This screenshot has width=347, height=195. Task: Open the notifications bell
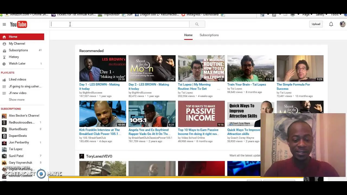click(x=331, y=24)
